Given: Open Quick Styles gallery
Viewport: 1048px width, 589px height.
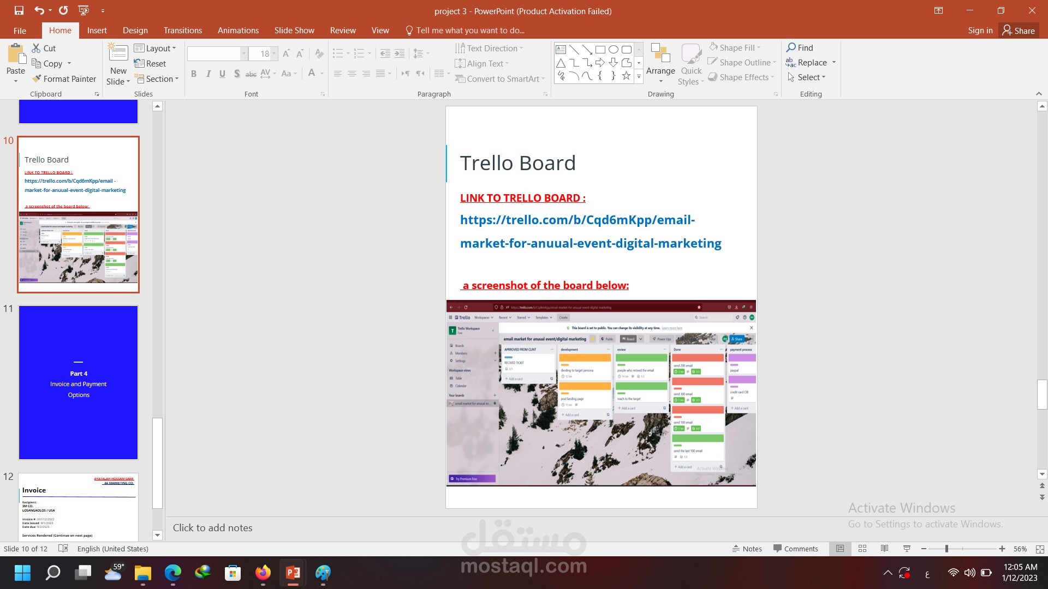Looking at the screenshot, I should [692, 64].
